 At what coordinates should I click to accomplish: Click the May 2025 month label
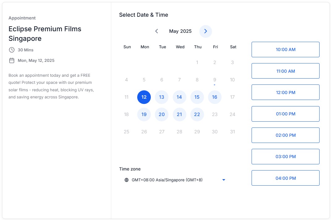pos(180,31)
